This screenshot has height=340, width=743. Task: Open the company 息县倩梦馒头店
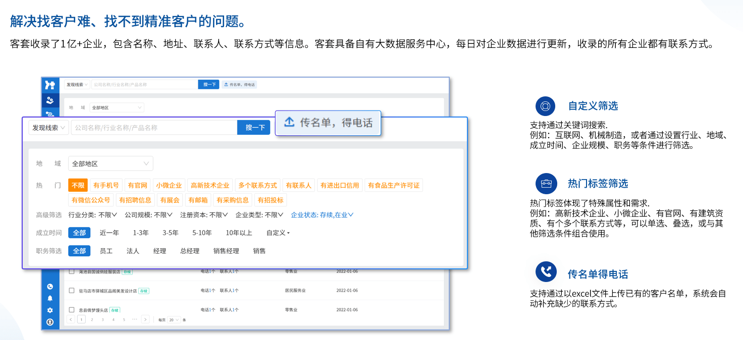pyautogui.click(x=93, y=310)
